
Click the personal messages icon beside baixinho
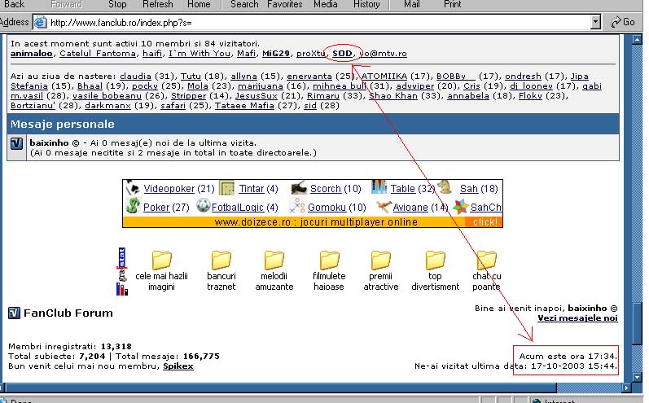[x=17, y=144]
